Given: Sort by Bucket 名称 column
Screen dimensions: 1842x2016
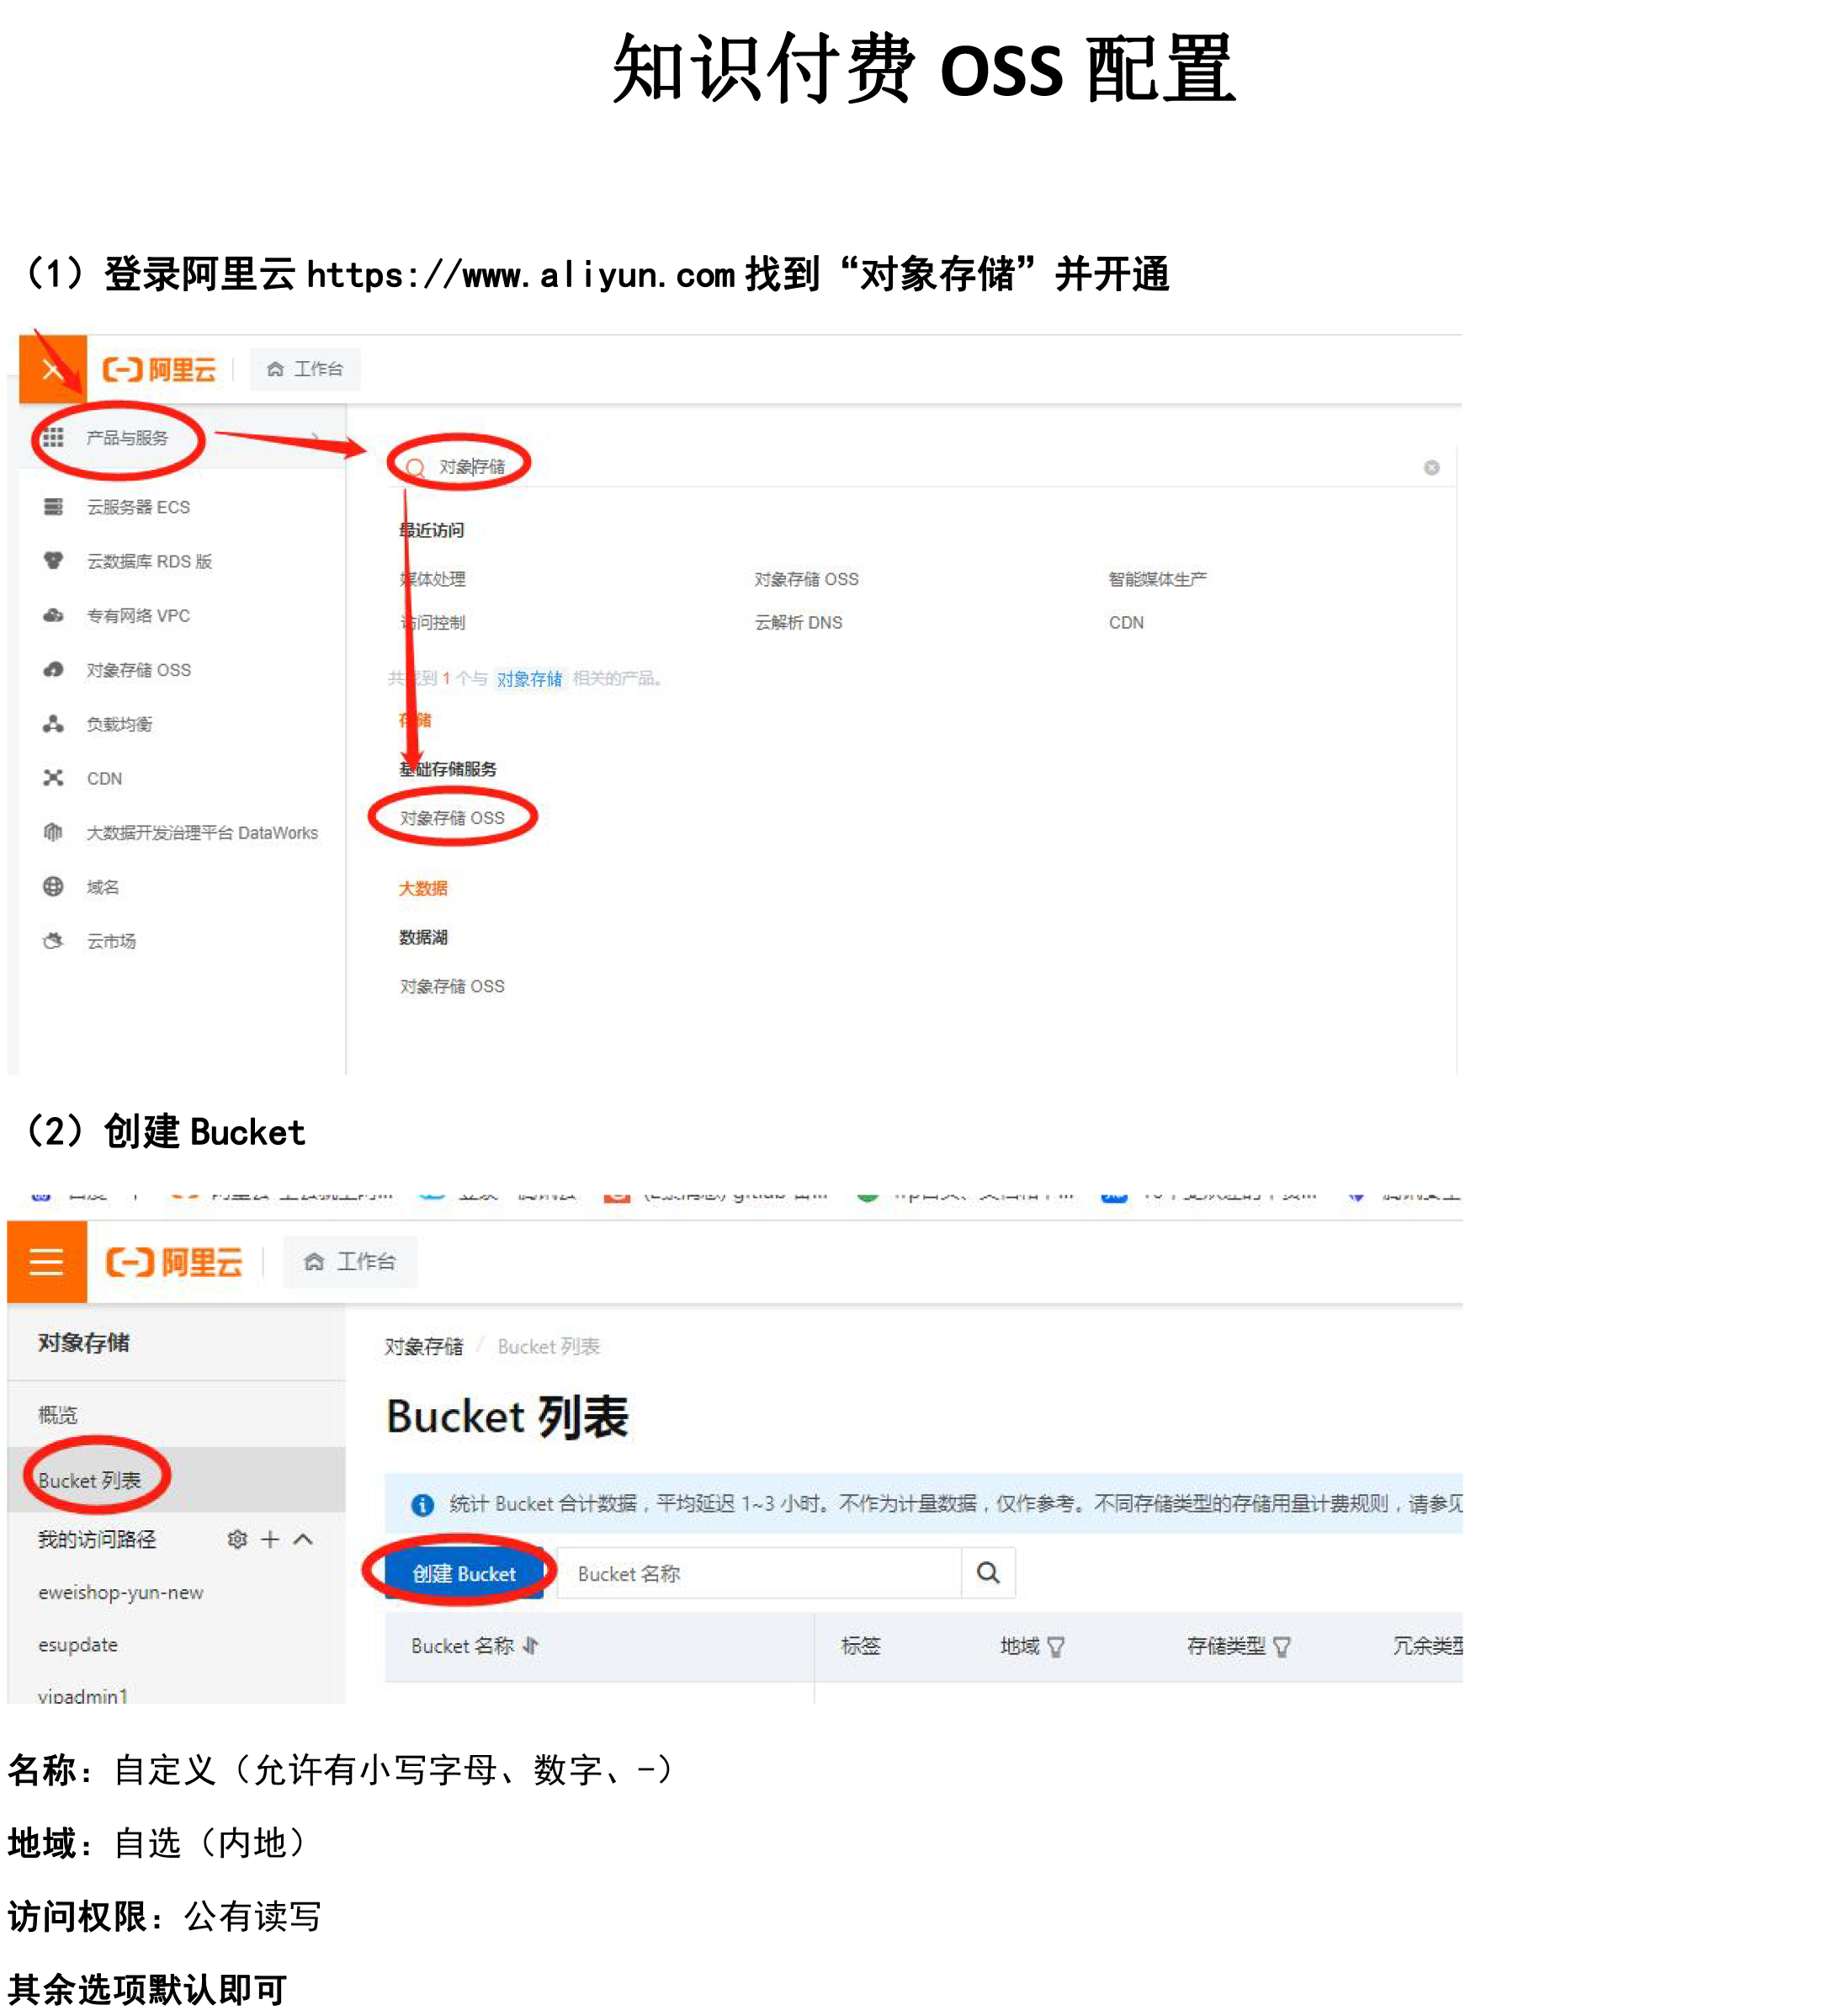Looking at the screenshot, I should (x=531, y=1646).
